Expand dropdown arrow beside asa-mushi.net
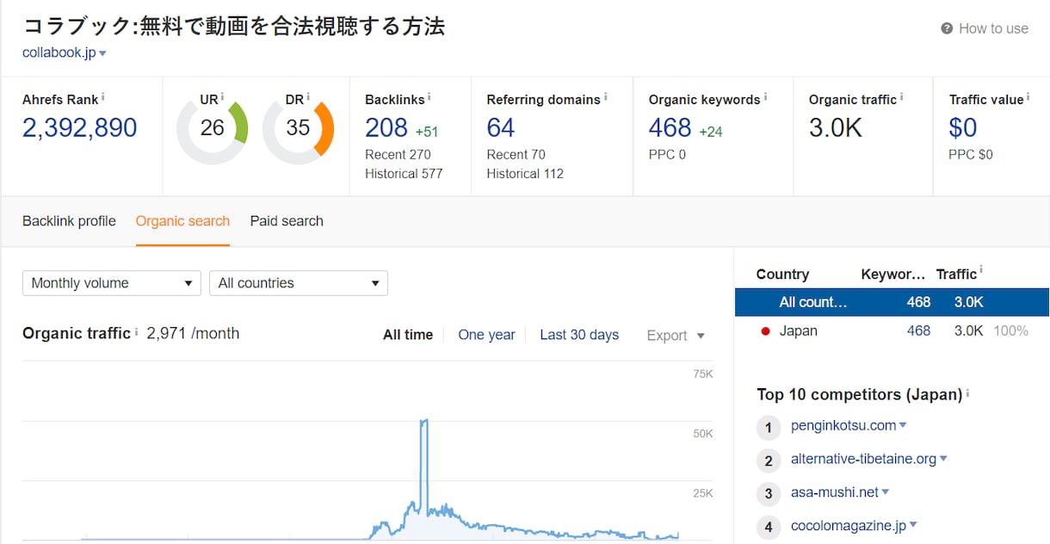Image resolution: width=1050 pixels, height=544 pixels. click(886, 492)
